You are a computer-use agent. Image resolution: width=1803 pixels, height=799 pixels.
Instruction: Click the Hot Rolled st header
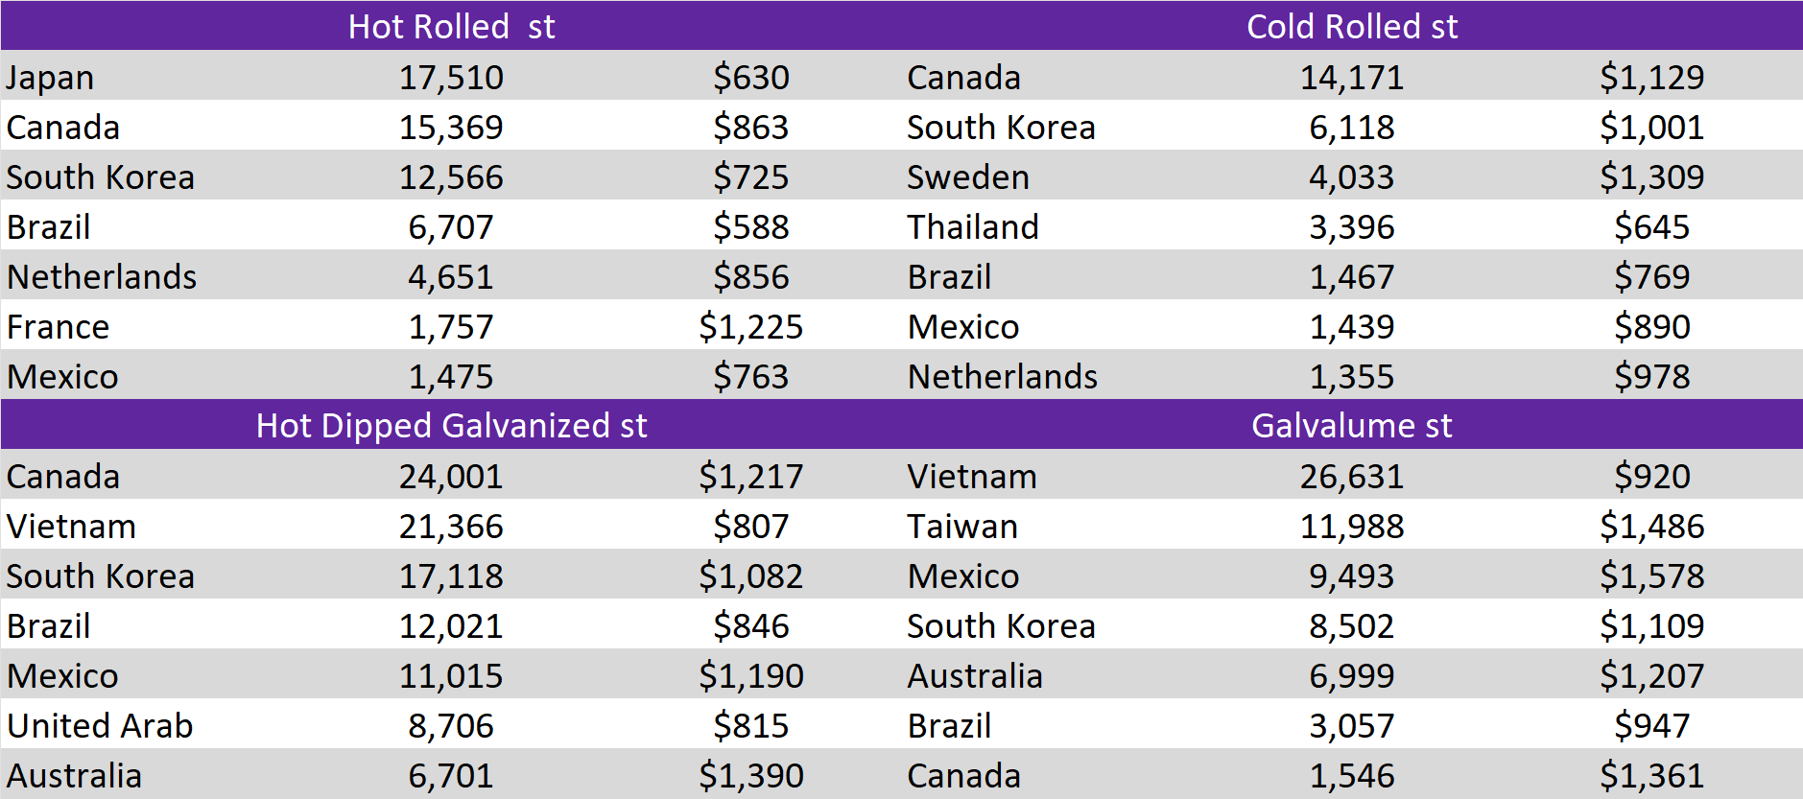[451, 26]
